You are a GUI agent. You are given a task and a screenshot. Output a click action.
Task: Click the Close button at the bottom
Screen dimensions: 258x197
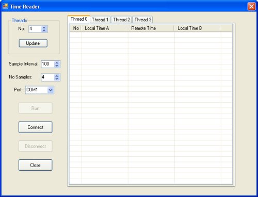click(35, 165)
